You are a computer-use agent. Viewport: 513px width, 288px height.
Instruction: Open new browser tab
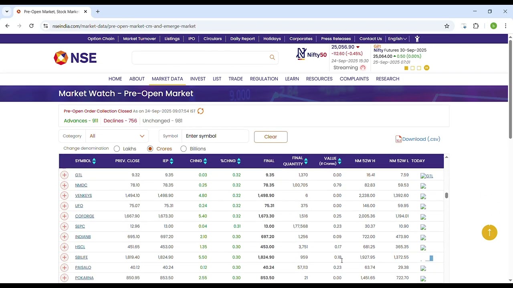tap(98, 12)
